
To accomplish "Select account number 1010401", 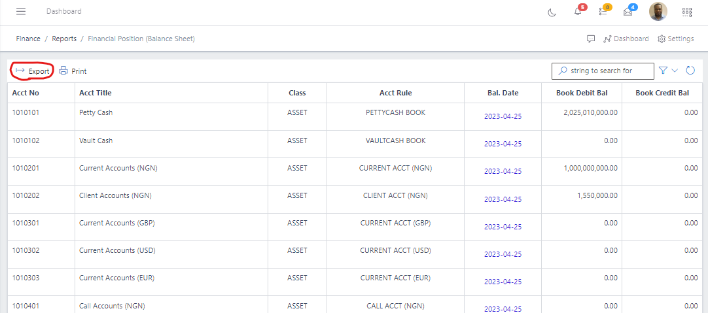I will (x=26, y=305).
